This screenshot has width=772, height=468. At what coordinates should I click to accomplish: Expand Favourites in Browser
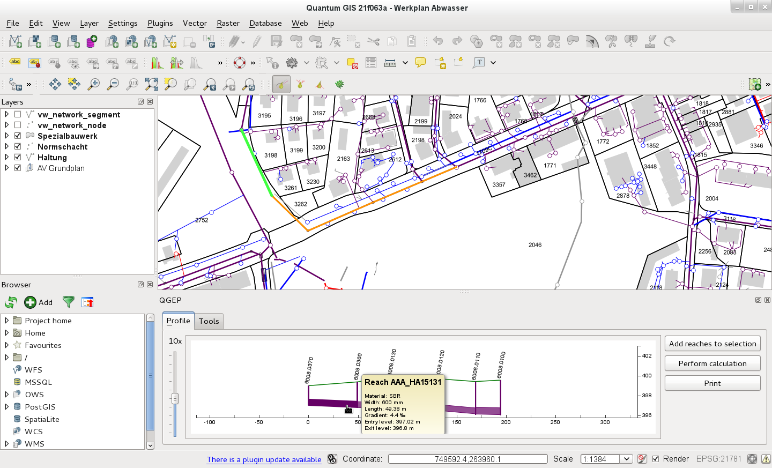[x=6, y=345]
